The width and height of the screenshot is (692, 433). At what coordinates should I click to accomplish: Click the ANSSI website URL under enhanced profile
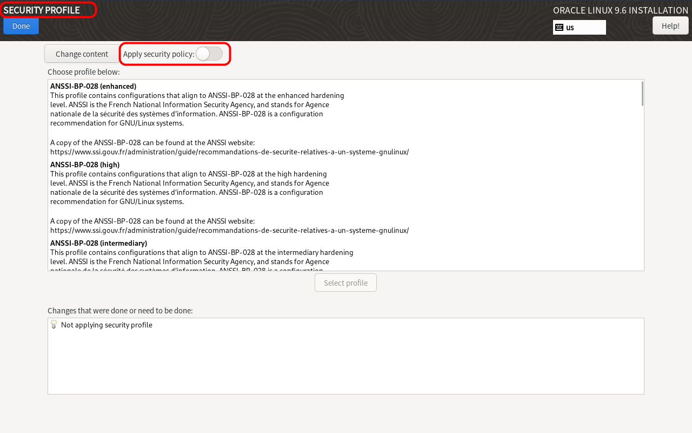229,152
